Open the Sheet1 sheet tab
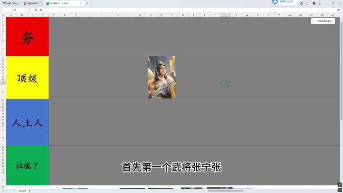This screenshot has height=193, width=343. tap(22, 191)
